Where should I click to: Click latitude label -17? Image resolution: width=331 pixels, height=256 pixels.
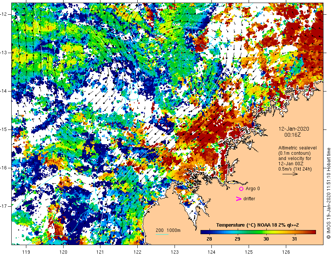click(x=4, y=206)
